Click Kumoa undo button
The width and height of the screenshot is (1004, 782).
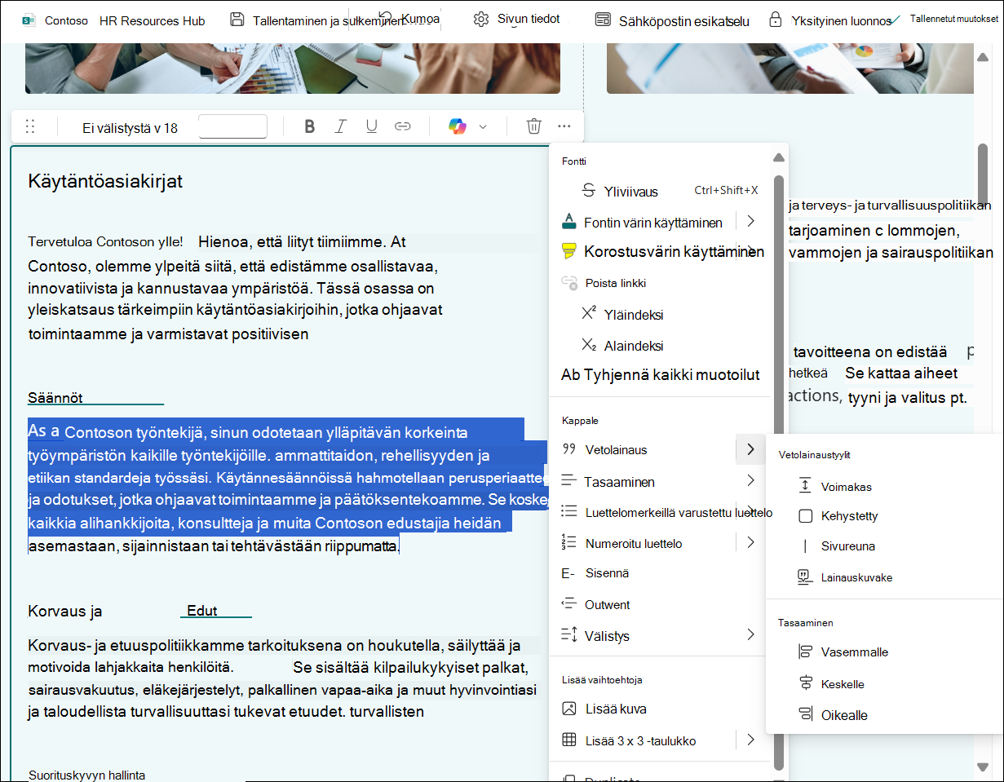410,18
